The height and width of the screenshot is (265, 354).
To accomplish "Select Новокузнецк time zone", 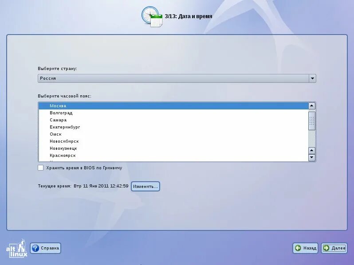I will click(173, 148).
